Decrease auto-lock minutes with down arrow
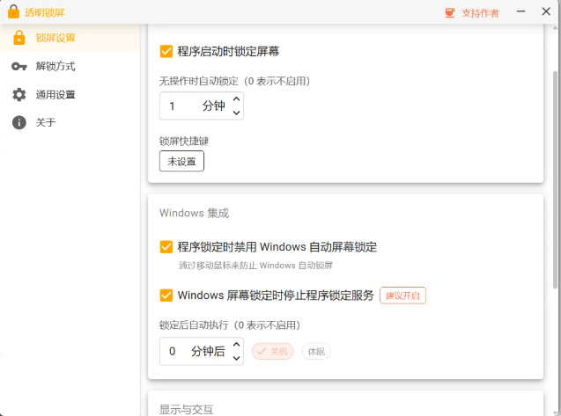Image resolution: width=561 pixels, height=416 pixels. [x=236, y=113]
